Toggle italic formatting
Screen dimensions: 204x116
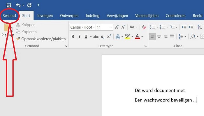pos(80,36)
